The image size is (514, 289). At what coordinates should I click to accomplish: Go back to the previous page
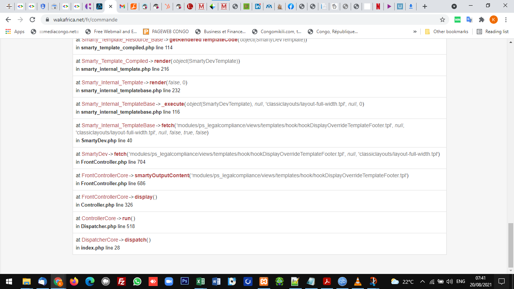click(8, 20)
